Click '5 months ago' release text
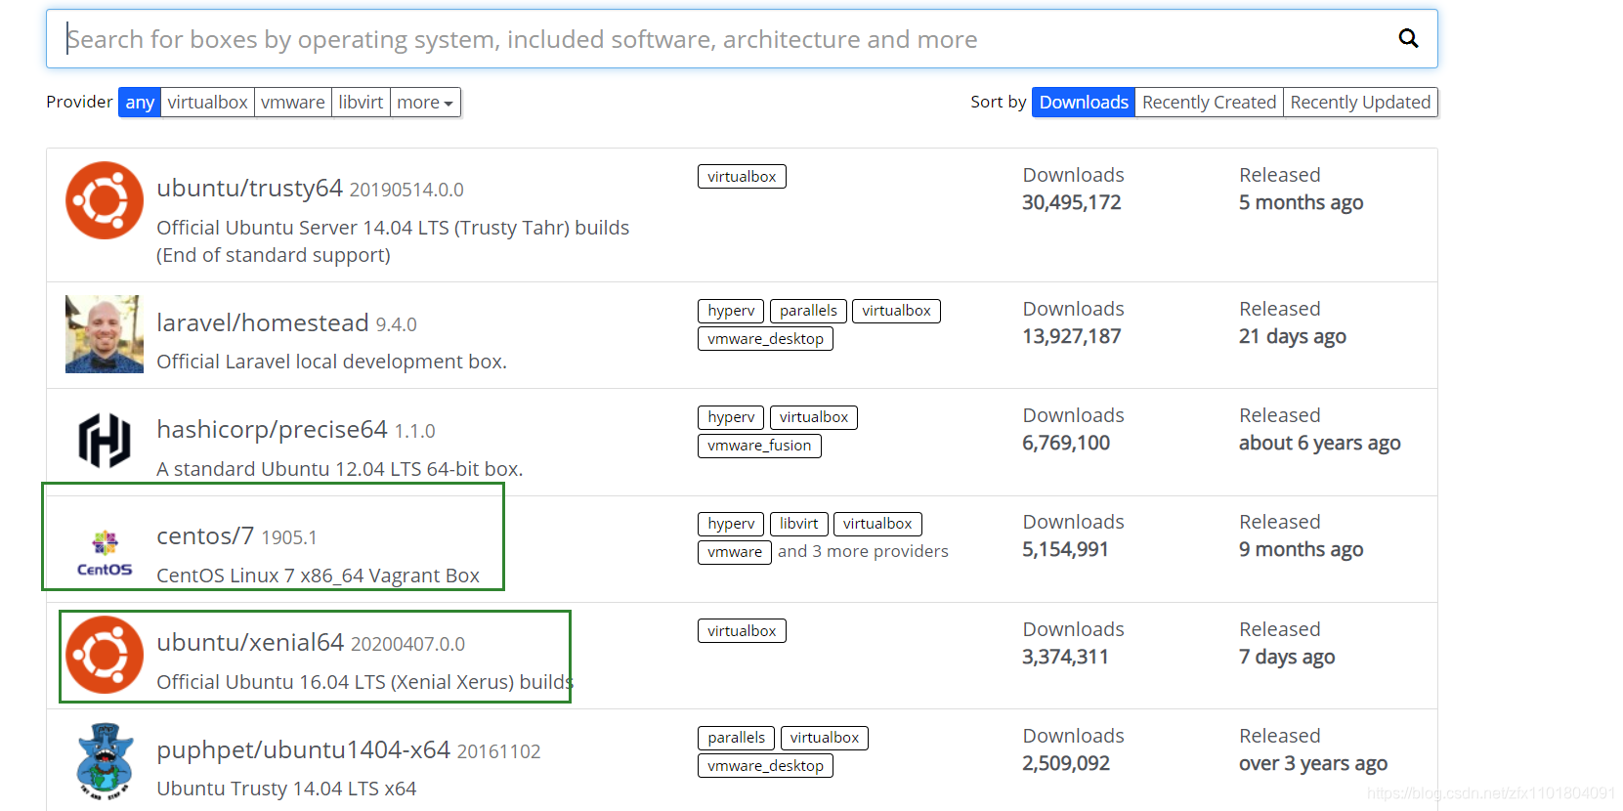Viewport: 1623px width, 811px height. [1301, 202]
